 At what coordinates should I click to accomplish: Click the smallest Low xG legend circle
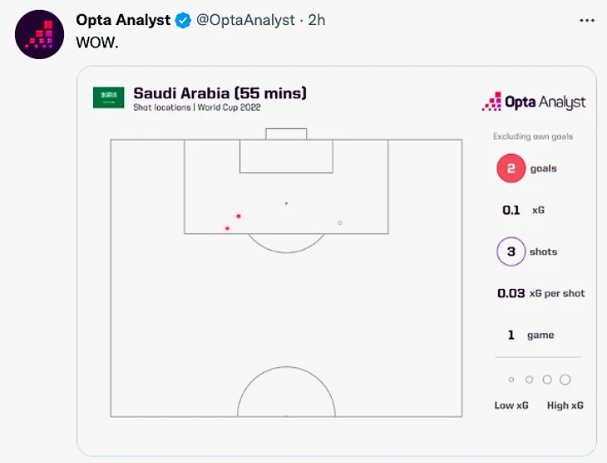511,380
